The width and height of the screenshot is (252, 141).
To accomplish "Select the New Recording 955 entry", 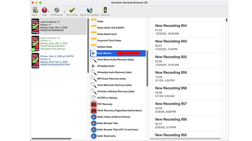I will 187,134.
